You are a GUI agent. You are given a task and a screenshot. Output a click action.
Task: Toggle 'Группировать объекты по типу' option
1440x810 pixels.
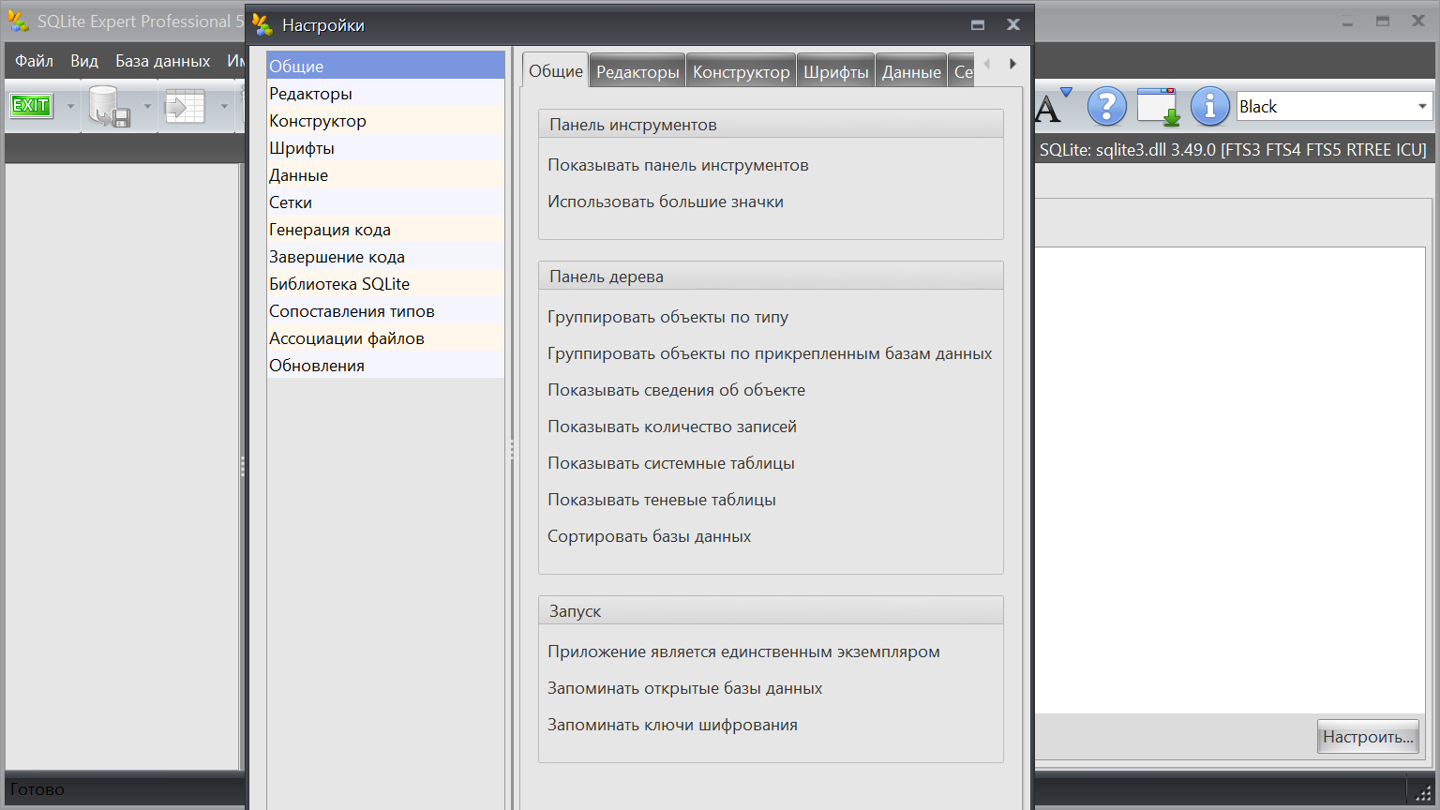[x=667, y=317]
